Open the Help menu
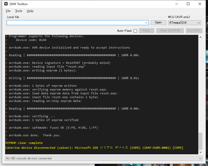The width and height of the screenshot is (208, 166). tap(30, 11)
